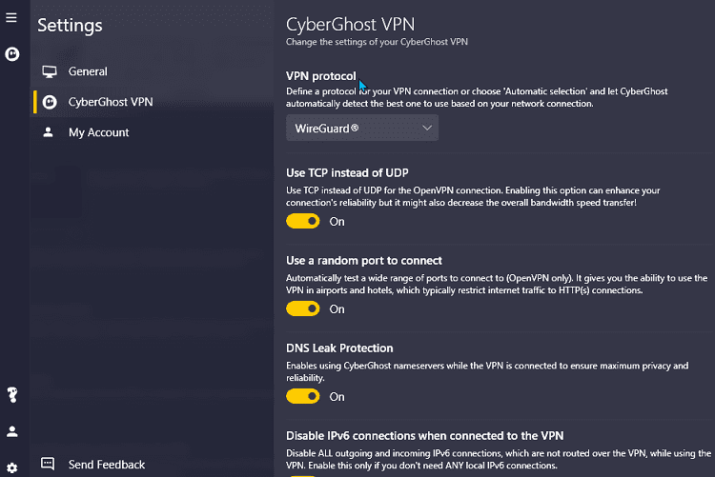The width and height of the screenshot is (715, 477).
Task: Select the General settings tab
Action: [x=88, y=71]
